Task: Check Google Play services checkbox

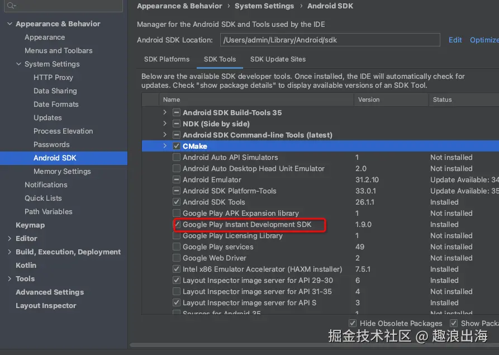Action: 177,247
